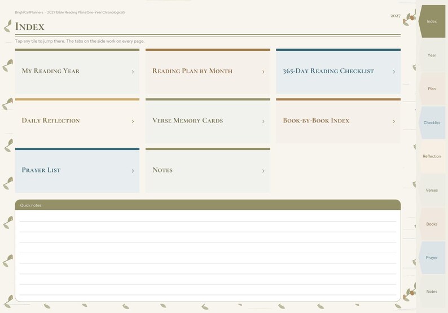Switch to the Verses side tab
The height and width of the screenshot is (313, 448).
[x=432, y=190]
